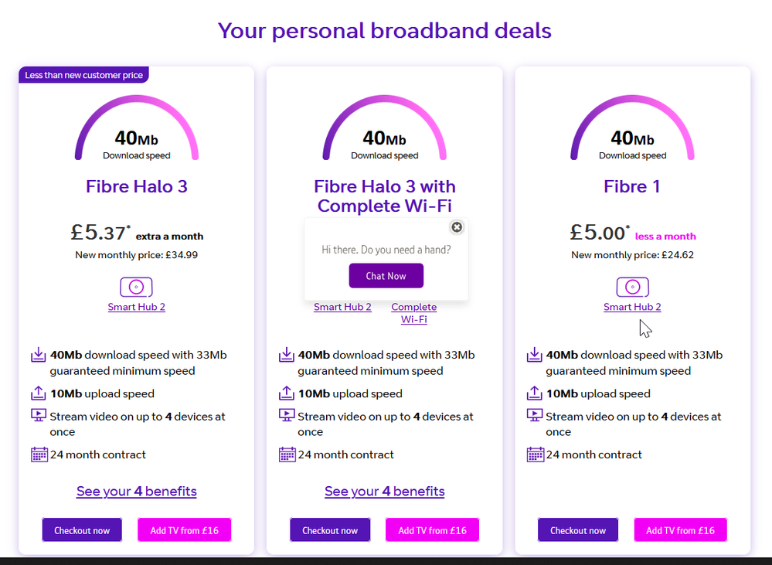The height and width of the screenshot is (565, 772).
Task: Expand See your 4 benefits for Fibre Halo 3
Action: point(137,492)
